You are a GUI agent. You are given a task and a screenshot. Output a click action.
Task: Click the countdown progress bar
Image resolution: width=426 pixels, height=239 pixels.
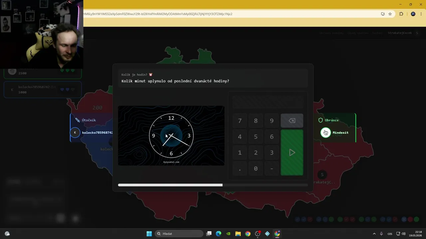(213, 185)
